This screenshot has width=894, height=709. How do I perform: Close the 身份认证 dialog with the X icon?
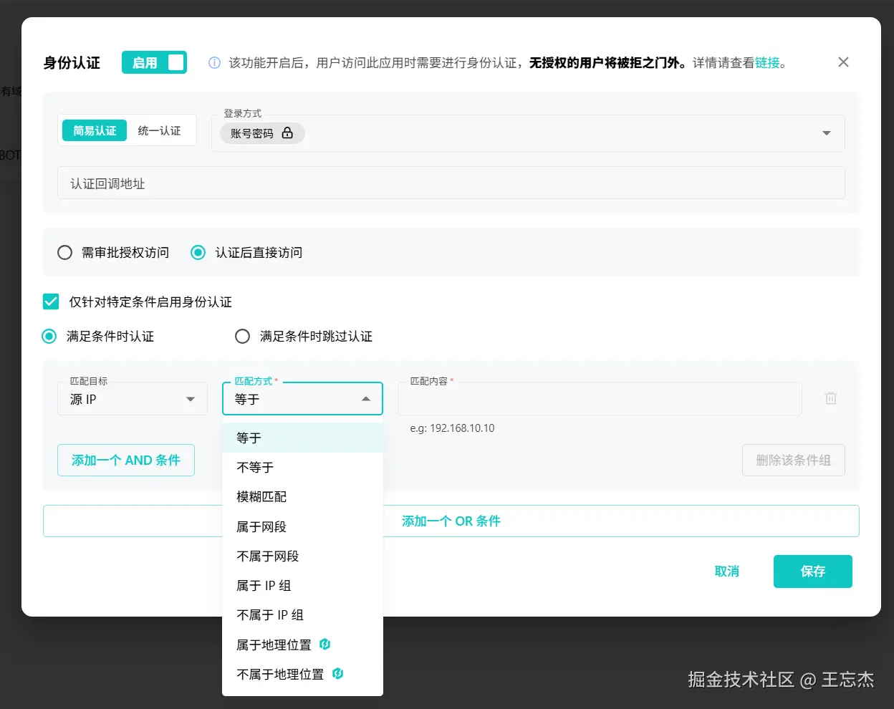843,62
